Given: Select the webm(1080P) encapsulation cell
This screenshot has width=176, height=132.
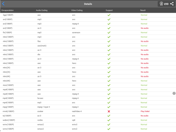Looking at the screenshot, I should click(9, 120).
